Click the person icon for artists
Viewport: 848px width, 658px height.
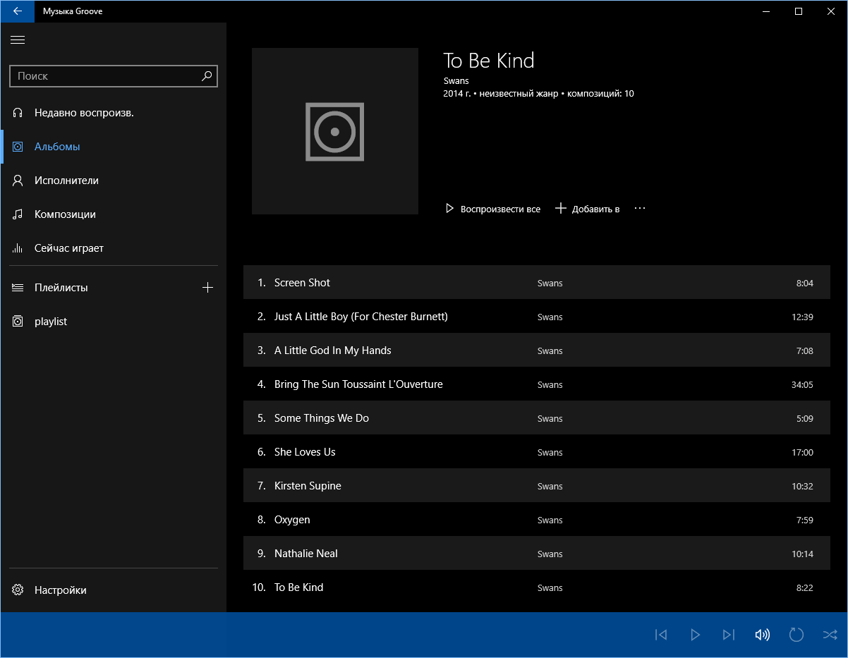(x=18, y=181)
